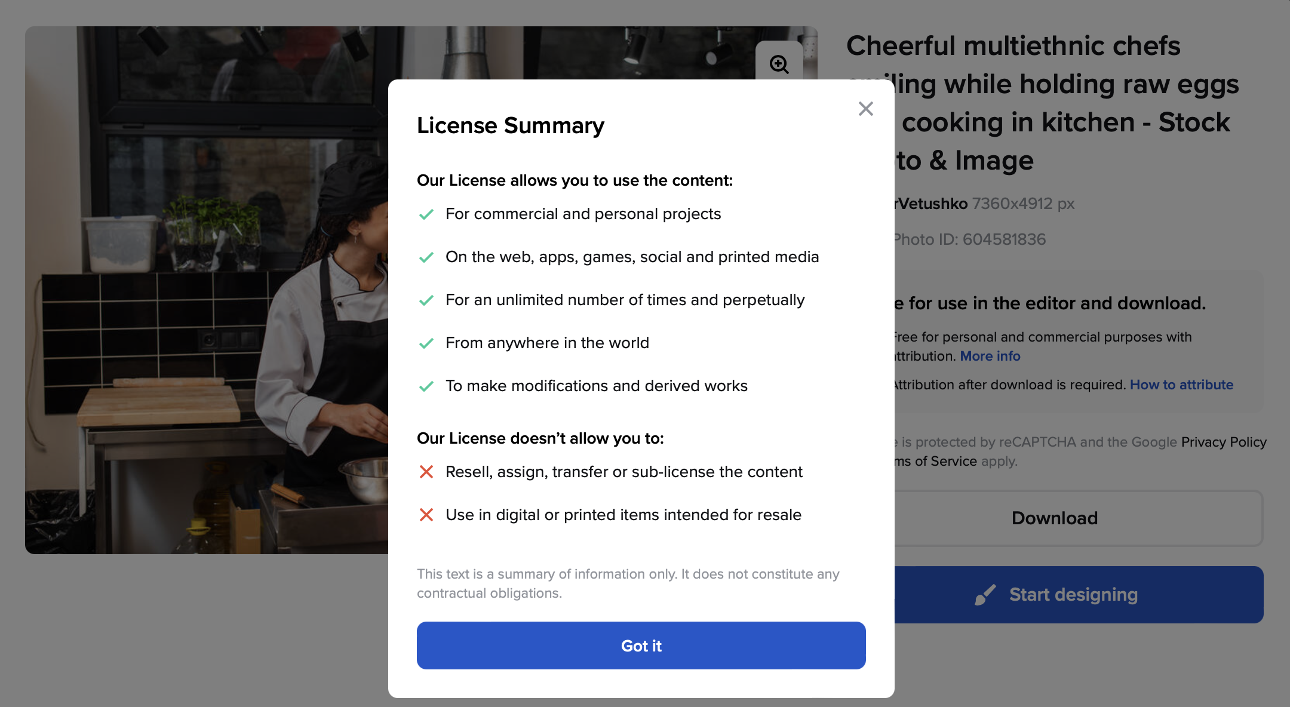This screenshot has height=707, width=1290.
Task: Click red X beside Resell, assign, transfer
Action: click(426, 472)
